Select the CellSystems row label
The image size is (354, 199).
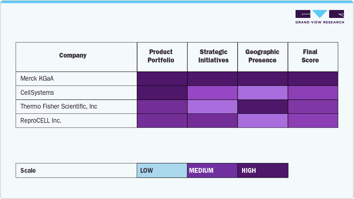tap(37, 93)
